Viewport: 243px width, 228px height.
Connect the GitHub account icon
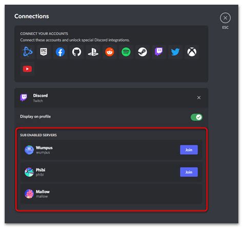(76, 52)
